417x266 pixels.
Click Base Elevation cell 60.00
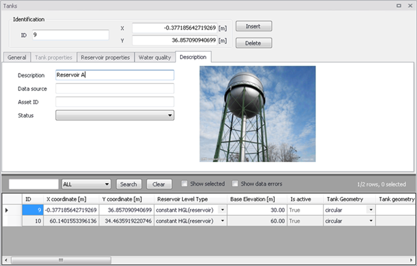tap(257, 221)
